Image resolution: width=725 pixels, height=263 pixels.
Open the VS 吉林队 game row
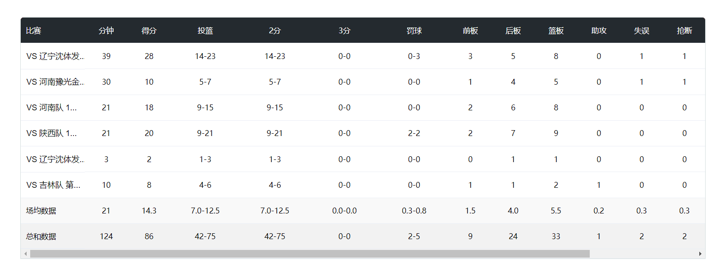pyautogui.click(x=363, y=185)
